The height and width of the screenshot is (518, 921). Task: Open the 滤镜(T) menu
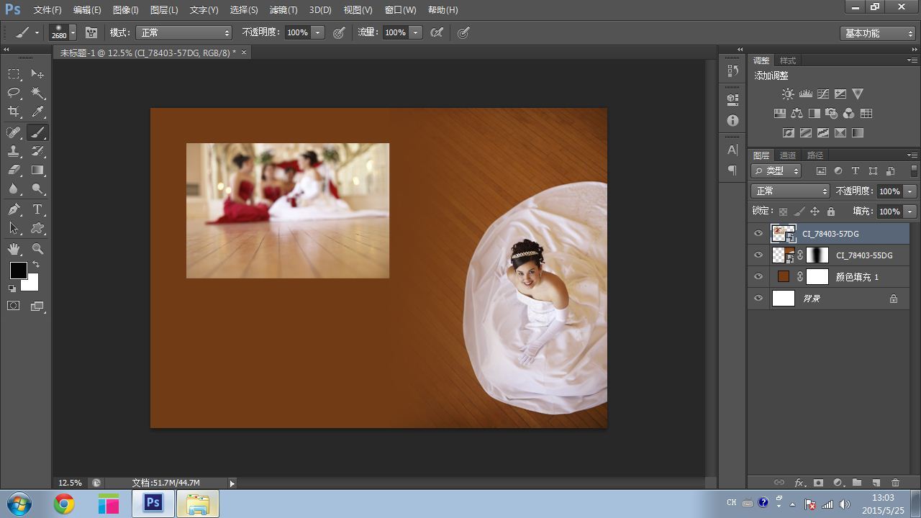tap(283, 10)
